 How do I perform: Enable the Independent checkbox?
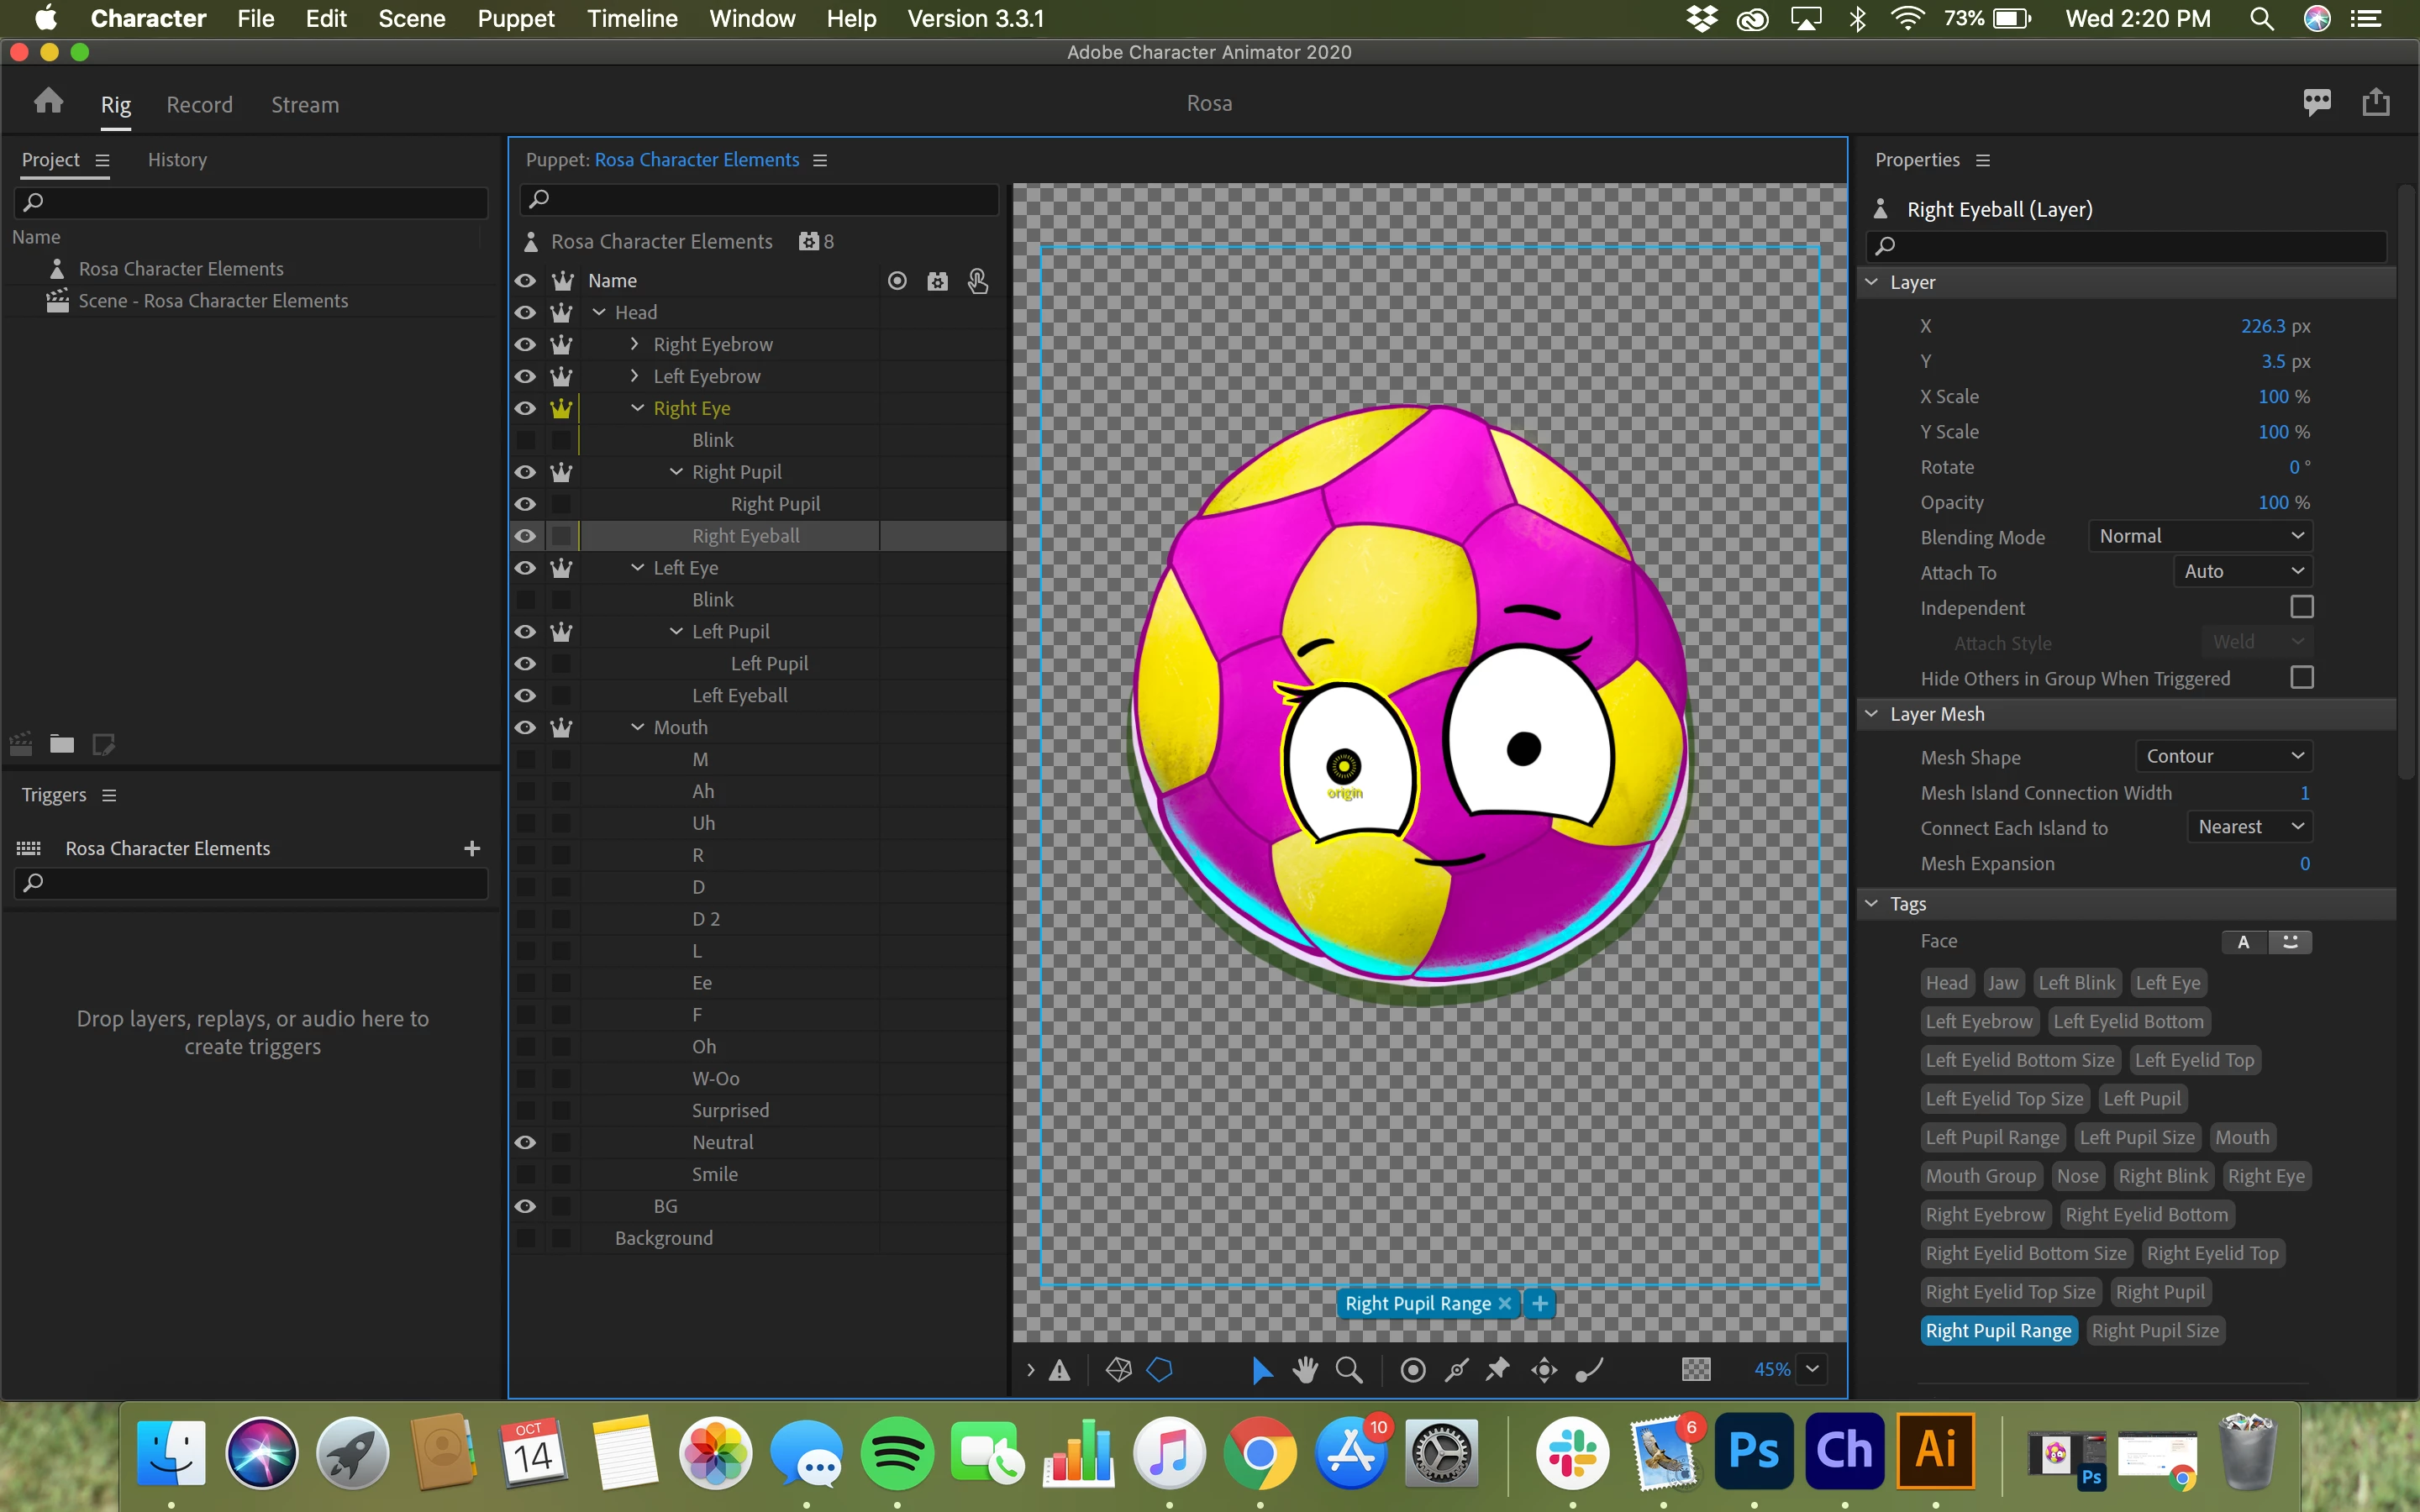[x=2301, y=607]
